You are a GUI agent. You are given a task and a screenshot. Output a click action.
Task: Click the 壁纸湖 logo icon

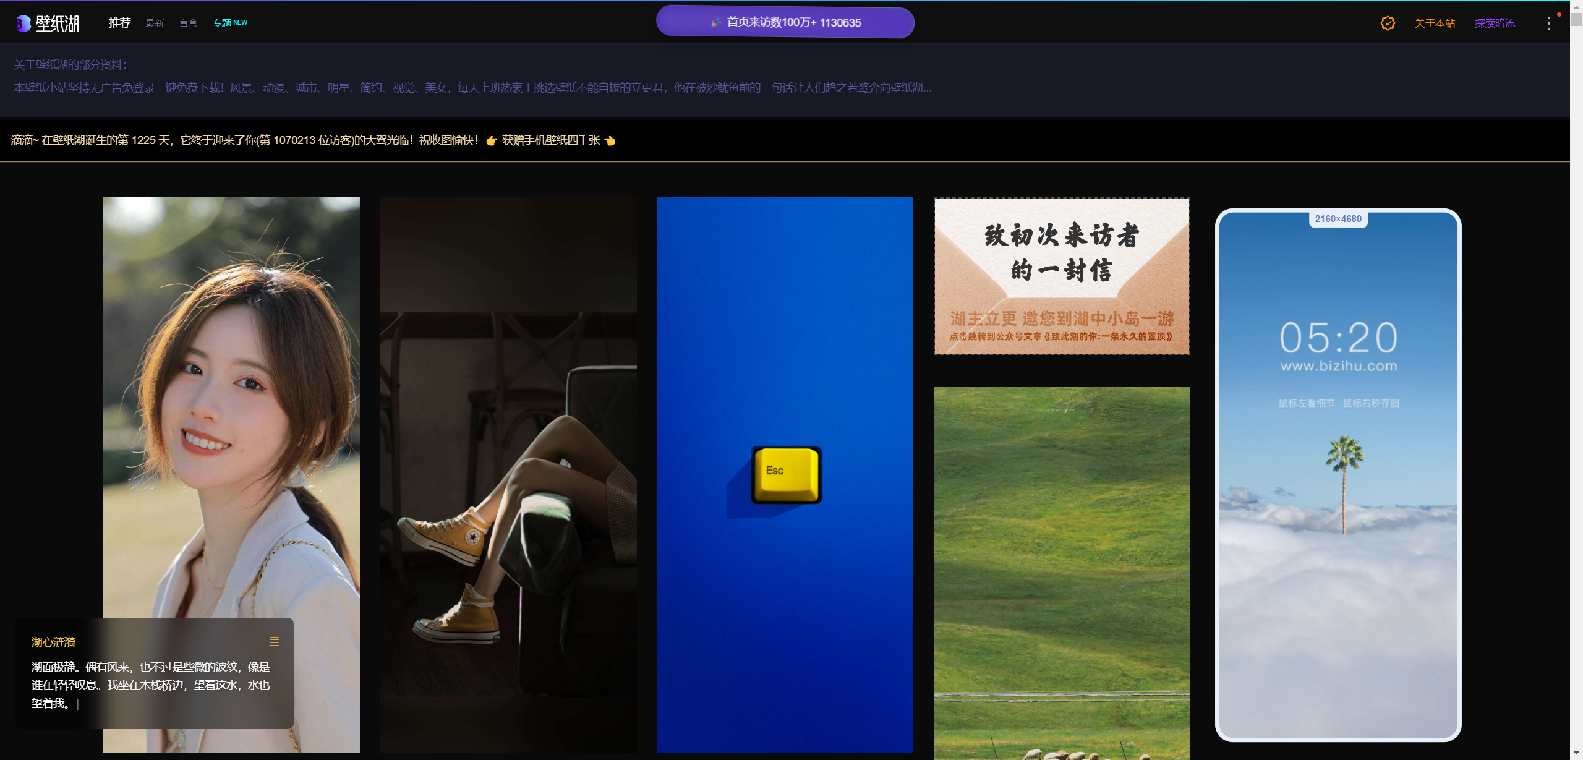(x=23, y=23)
